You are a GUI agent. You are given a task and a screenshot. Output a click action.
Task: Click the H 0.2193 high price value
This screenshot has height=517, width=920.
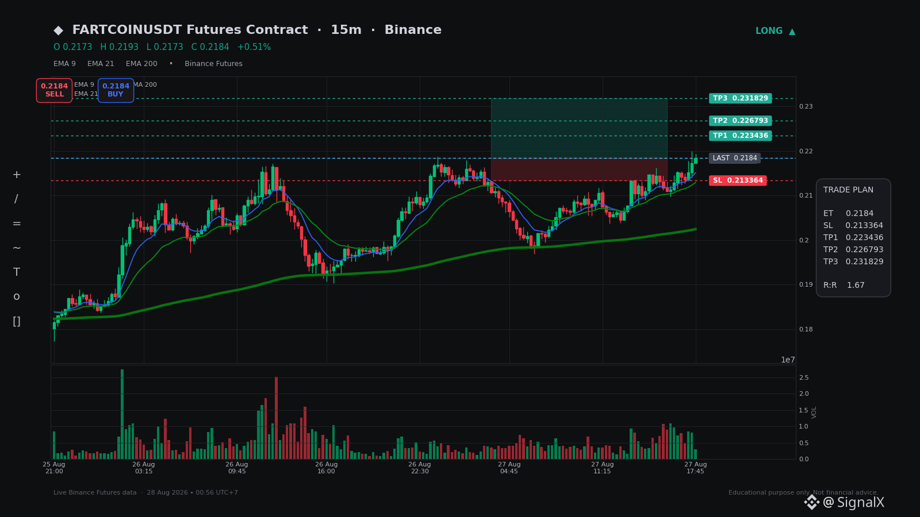[x=119, y=47]
